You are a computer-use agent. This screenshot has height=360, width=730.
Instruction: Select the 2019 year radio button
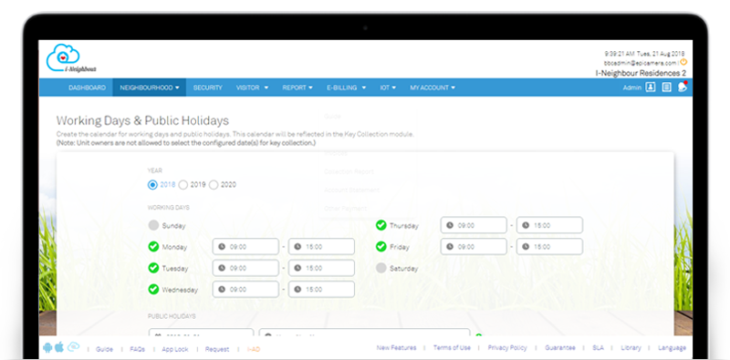pos(183,185)
